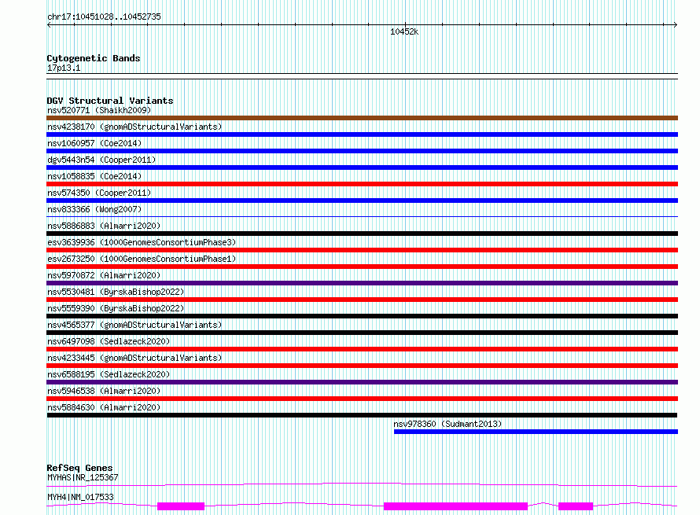Click the DGV Structural Variants track title
The height and width of the screenshot is (515, 700).
(110, 101)
